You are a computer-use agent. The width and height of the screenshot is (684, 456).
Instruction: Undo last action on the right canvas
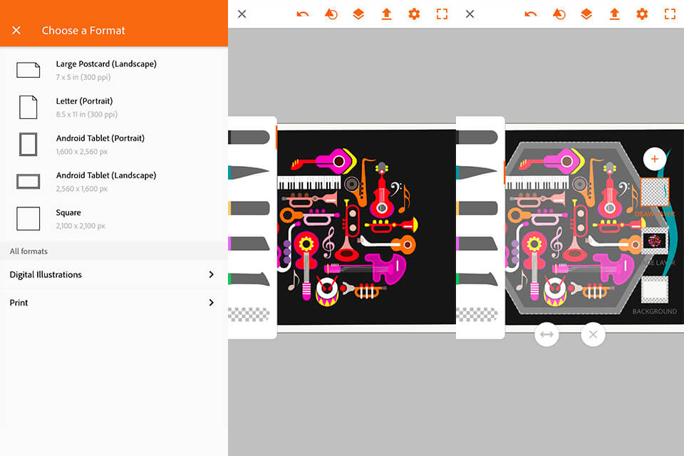click(x=531, y=14)
